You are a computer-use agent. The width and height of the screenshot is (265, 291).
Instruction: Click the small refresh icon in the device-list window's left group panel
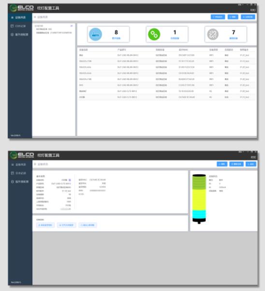(72, 26)
